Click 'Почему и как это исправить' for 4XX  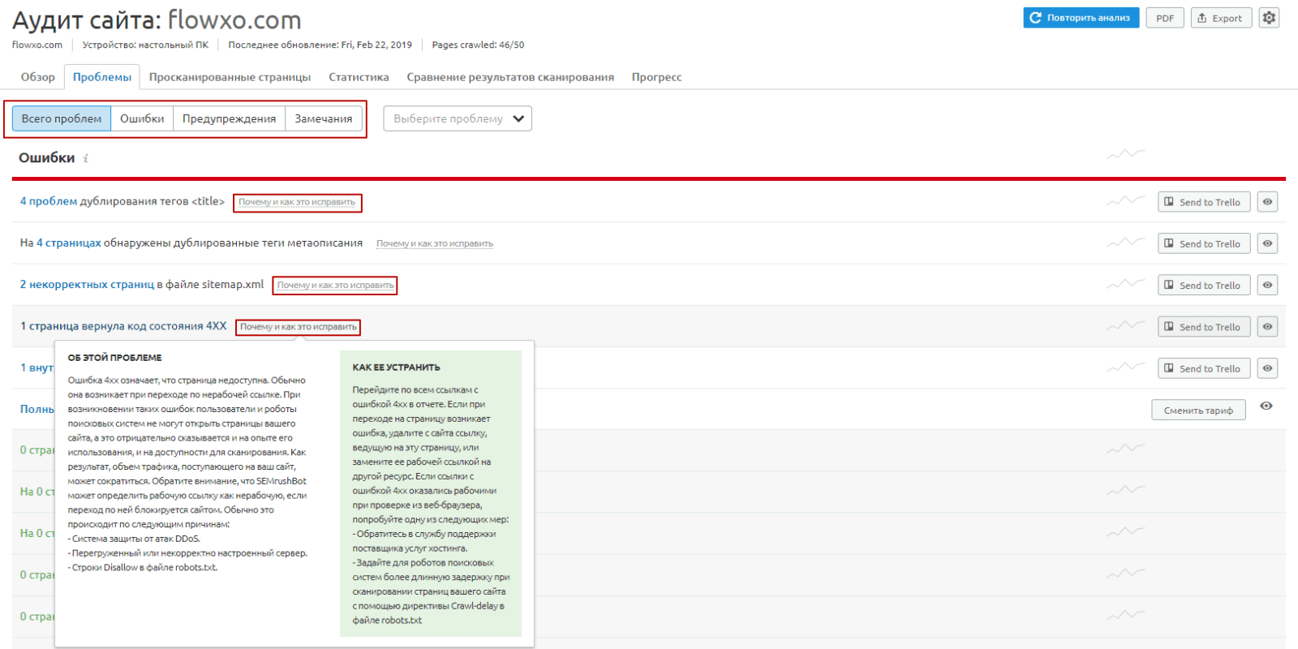tap(298, 327)
